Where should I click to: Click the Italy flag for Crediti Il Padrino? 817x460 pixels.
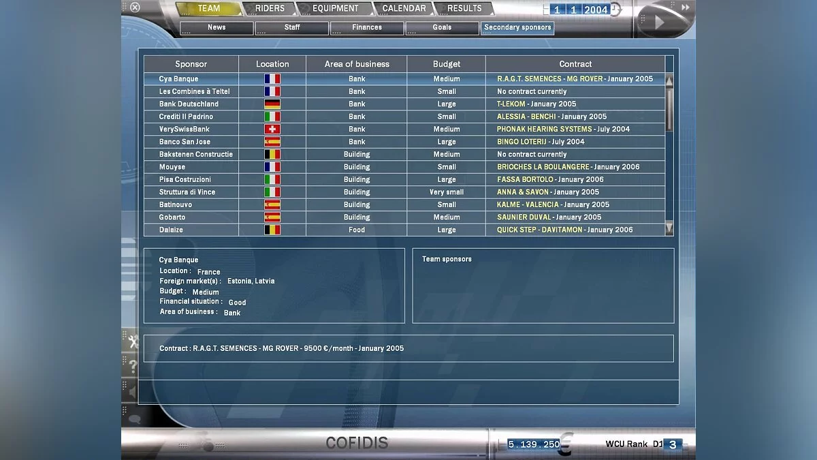[x=272, y=117]
